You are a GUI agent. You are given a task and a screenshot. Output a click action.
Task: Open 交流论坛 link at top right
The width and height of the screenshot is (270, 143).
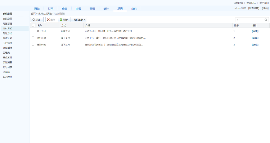[251, 3]
